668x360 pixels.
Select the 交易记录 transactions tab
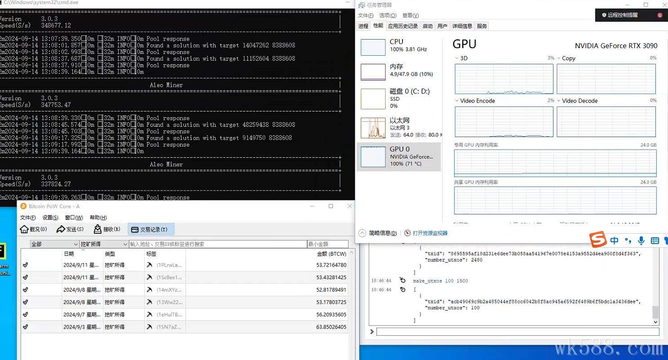[x=150, y=229]
